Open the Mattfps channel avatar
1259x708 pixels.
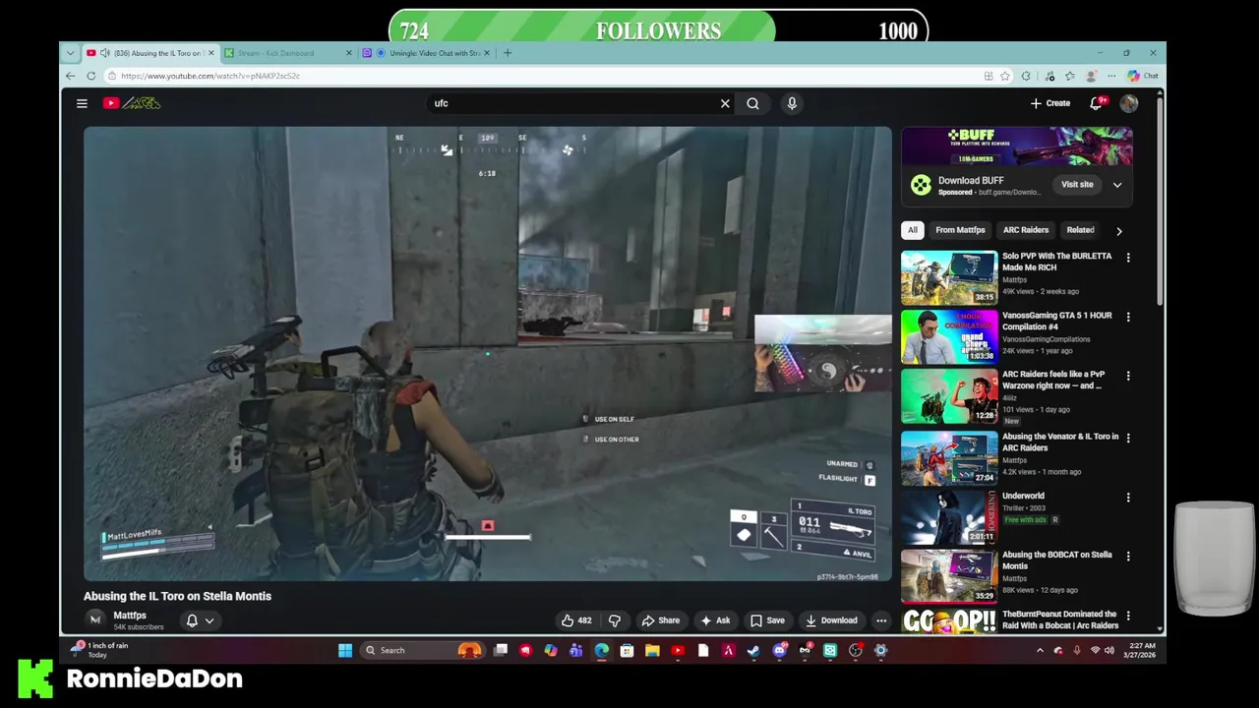tap(95, 620)
